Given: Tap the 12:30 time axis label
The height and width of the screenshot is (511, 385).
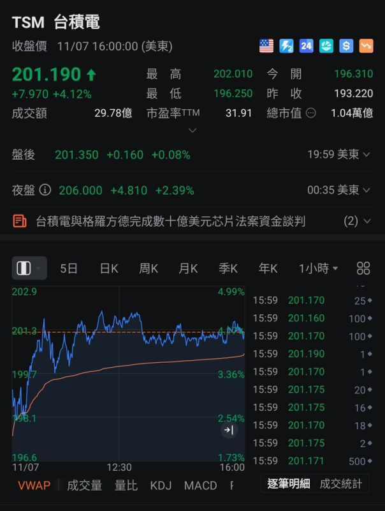Looking at the screenshot, I should (119, 468).
